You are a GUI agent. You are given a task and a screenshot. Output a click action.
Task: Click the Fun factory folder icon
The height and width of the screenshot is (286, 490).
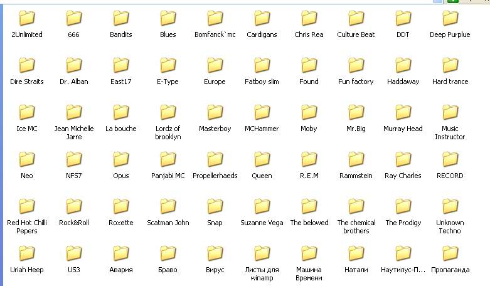(356, 65)
